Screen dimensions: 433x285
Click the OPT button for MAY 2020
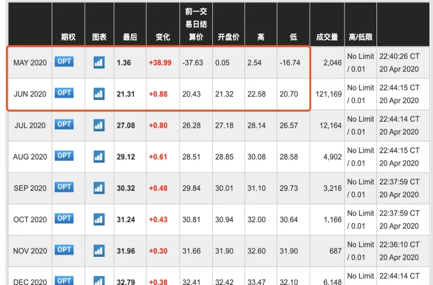point(64,61)
